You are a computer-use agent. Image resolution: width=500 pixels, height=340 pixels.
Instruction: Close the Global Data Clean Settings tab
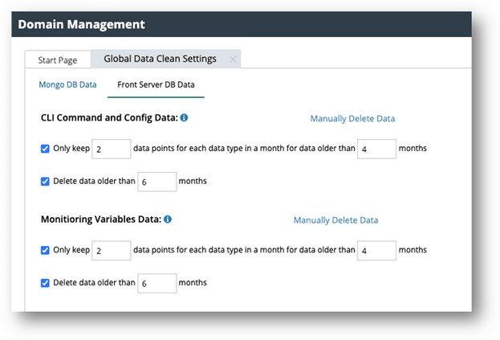pos(233,59)
